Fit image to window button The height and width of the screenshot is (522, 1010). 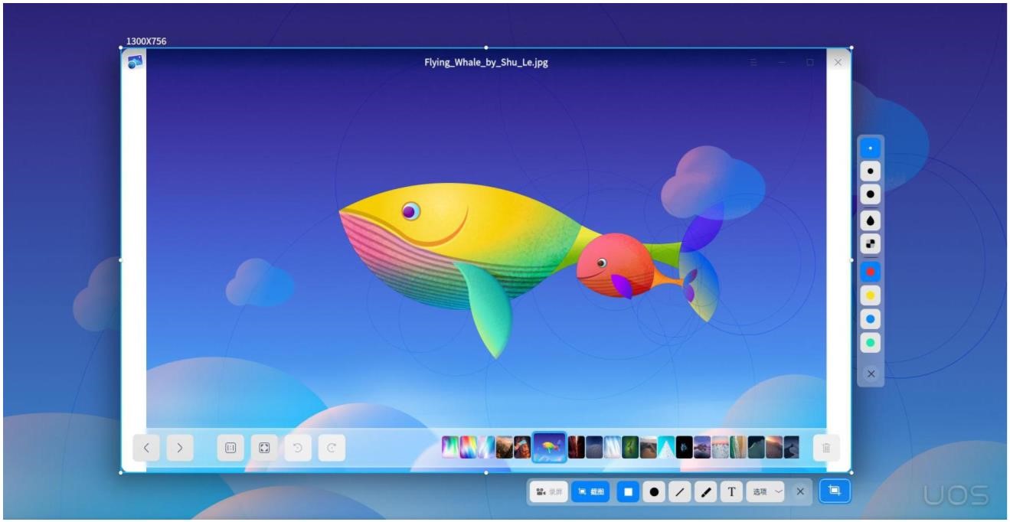point(264,448)
